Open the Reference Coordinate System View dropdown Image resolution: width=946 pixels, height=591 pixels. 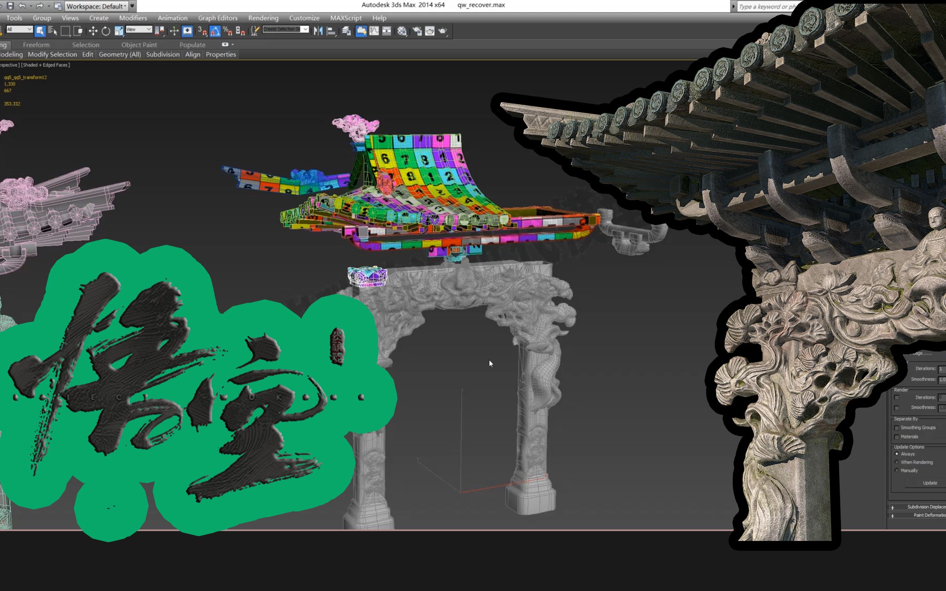[x=138, y=30]
